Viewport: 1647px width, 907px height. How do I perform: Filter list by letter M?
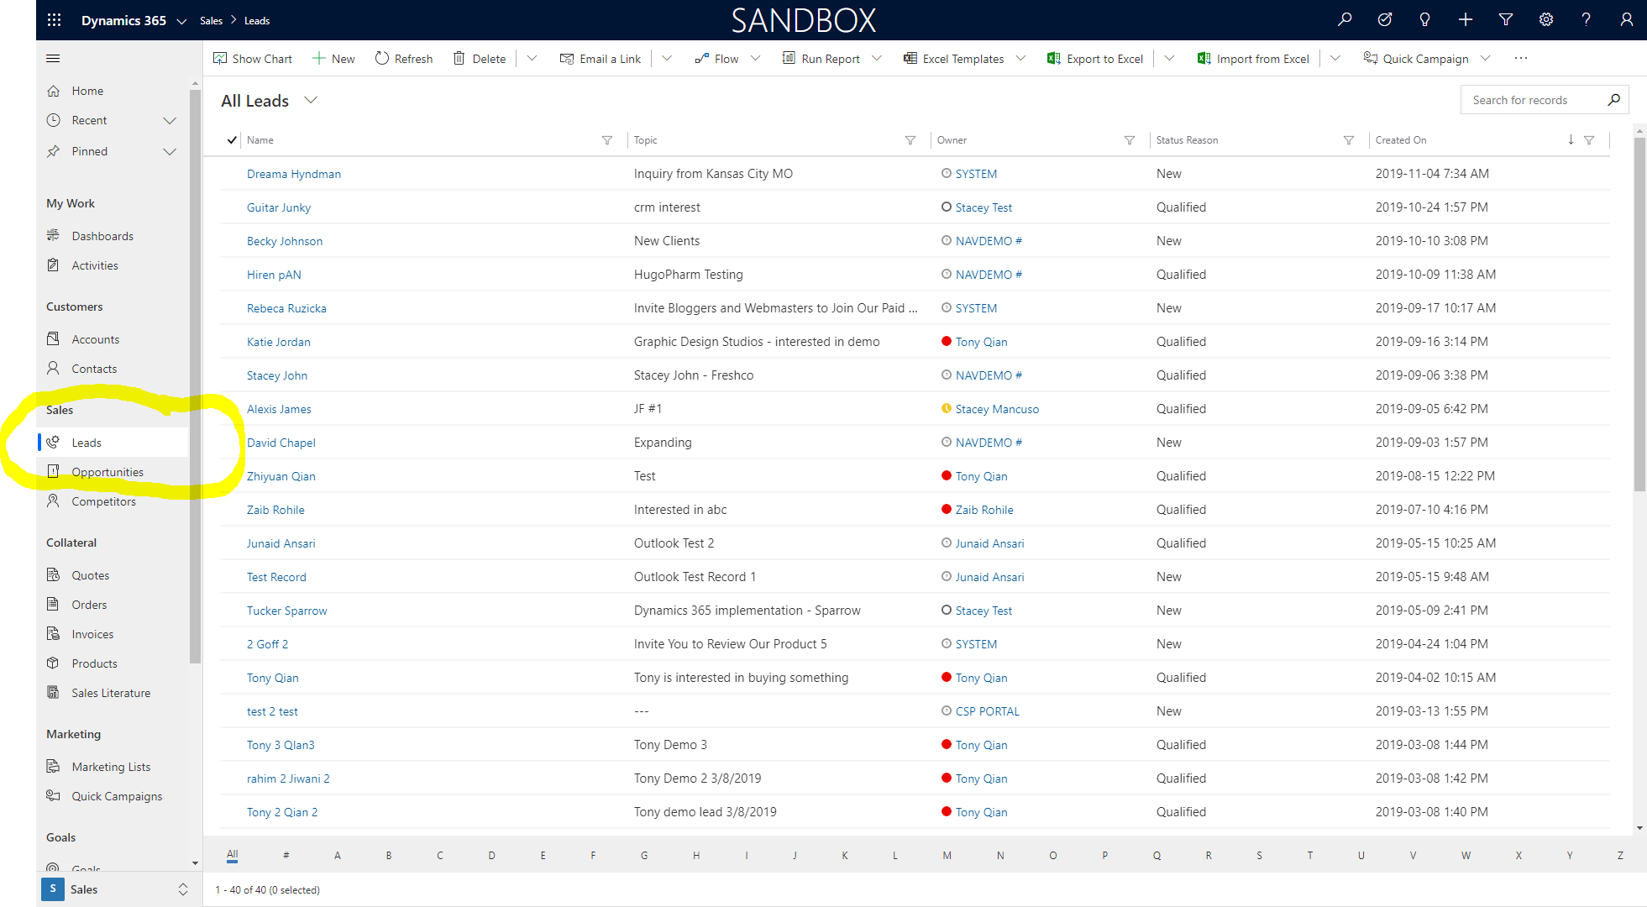pos(947,855)
